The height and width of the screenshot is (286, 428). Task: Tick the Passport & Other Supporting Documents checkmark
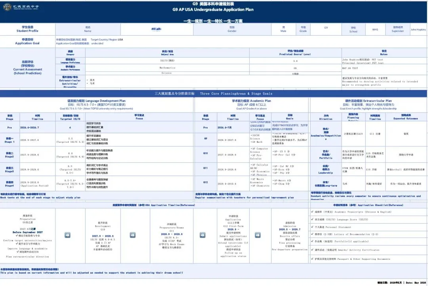coord(312,258)
